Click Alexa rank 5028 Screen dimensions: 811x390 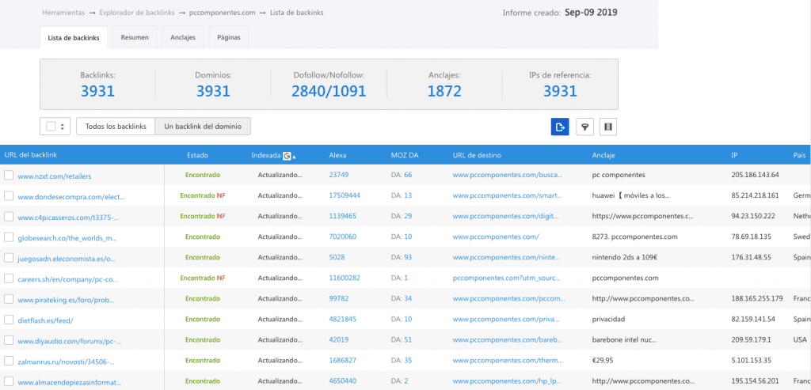(x=337, y=257)
